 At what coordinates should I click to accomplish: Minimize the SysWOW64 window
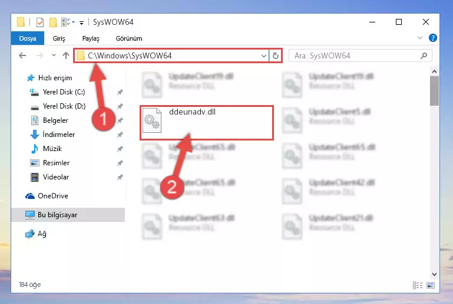tap(372, 22)
